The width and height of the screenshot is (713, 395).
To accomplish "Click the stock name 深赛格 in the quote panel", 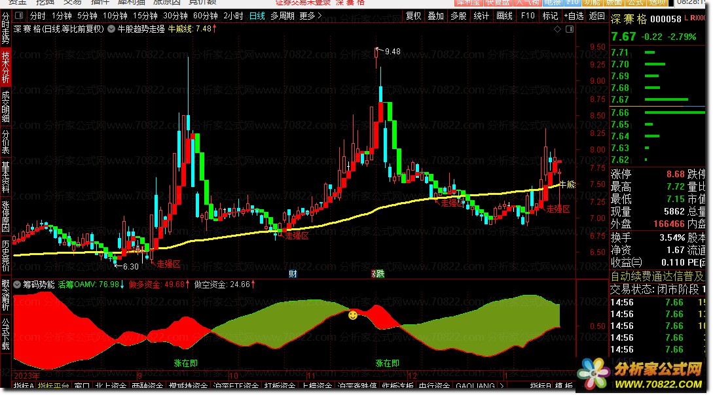I will tap(629, 19).
